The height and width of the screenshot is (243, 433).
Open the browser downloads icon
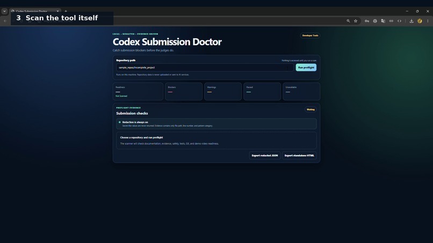pos(412,21)
